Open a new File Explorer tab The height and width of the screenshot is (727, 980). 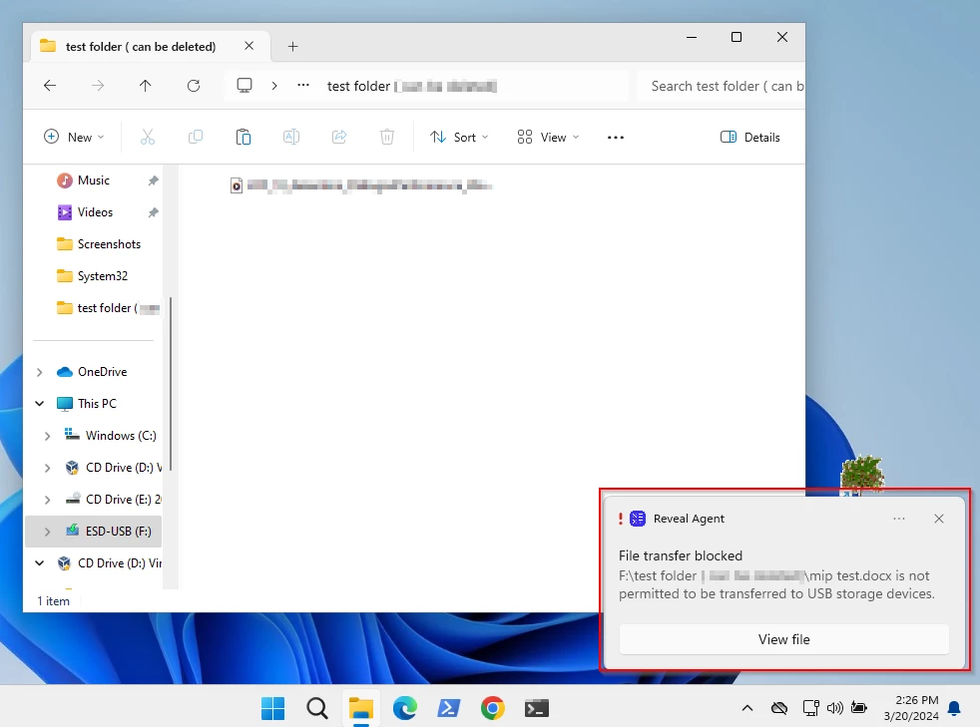coord(292,46)
